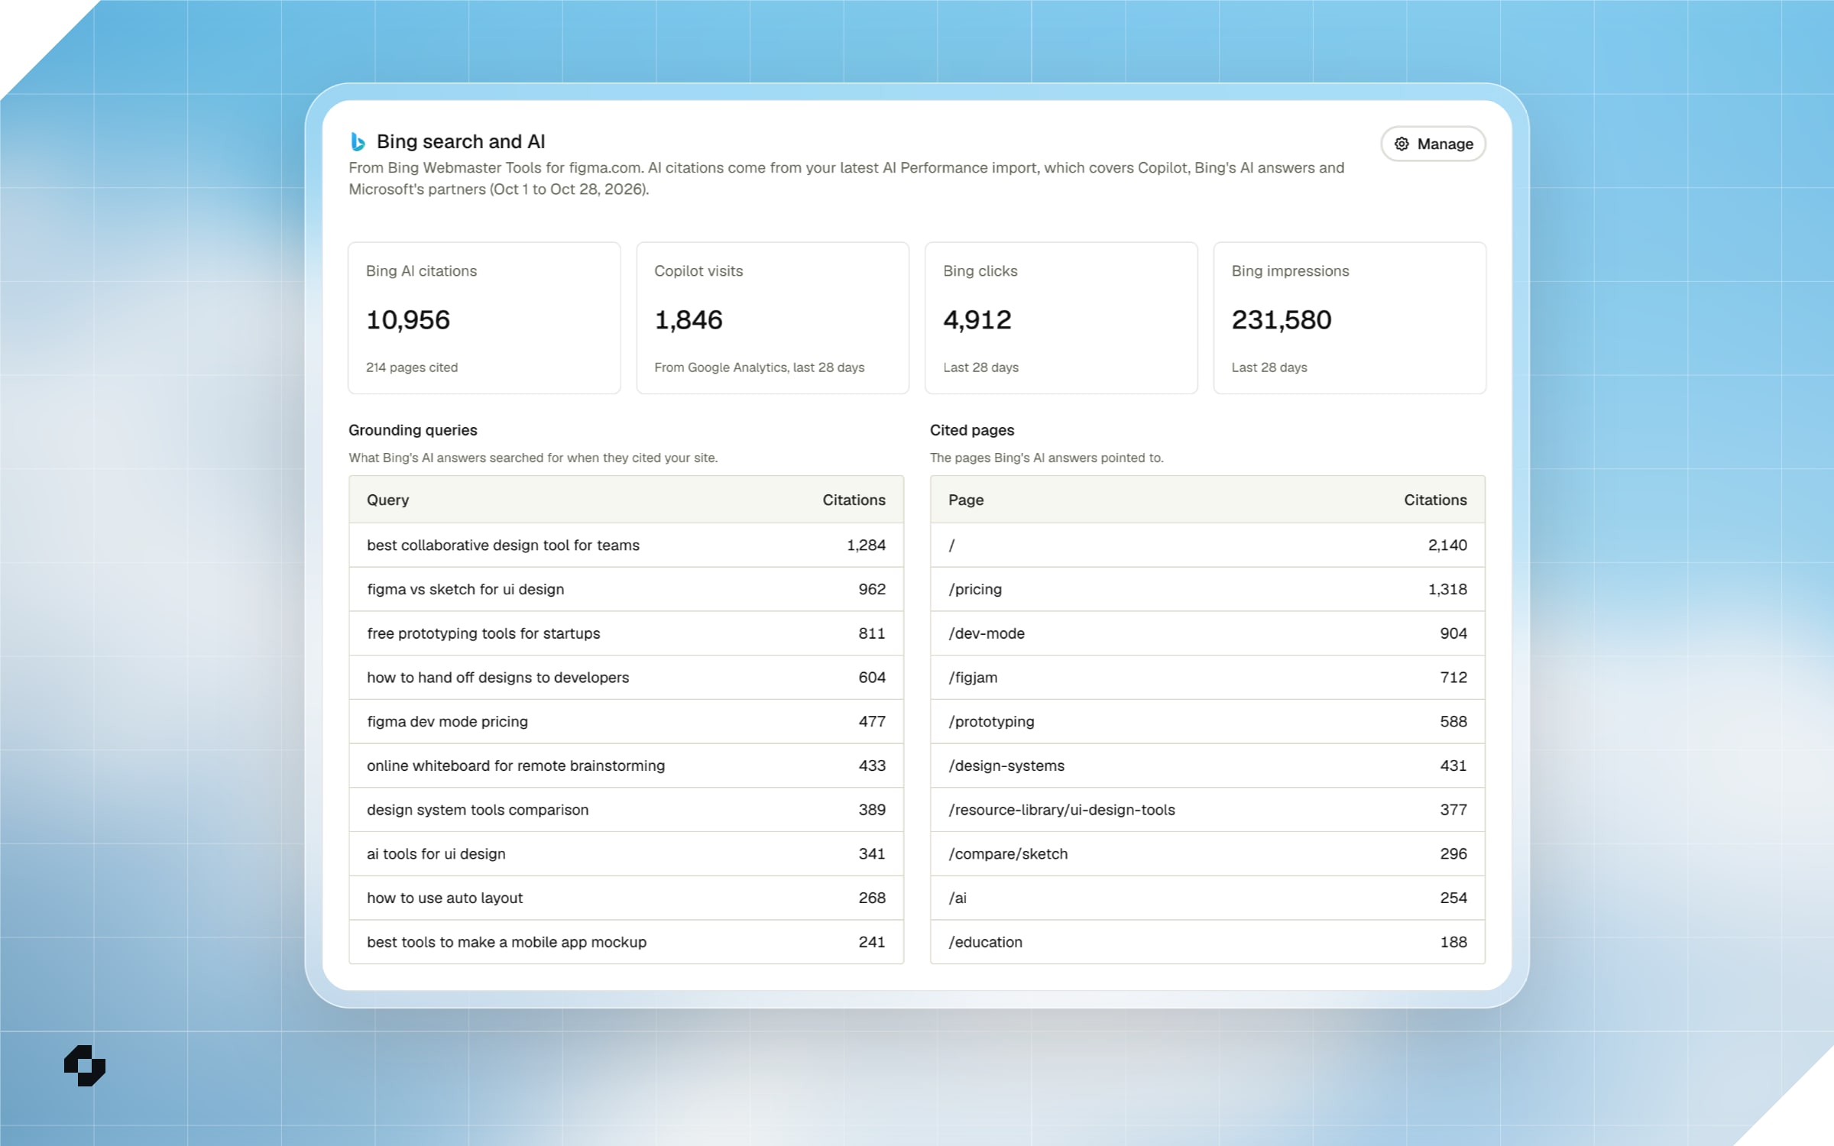Open the Bing AI citations card
Screen dimensions: 1834x1146
[x=484, y=318]
